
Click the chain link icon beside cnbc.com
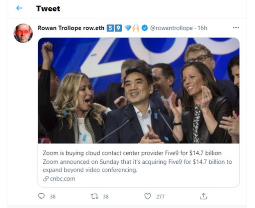[x=46, y=179]
